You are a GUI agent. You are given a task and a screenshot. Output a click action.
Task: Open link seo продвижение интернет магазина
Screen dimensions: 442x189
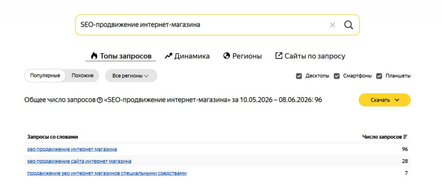[x=72, y=149]
